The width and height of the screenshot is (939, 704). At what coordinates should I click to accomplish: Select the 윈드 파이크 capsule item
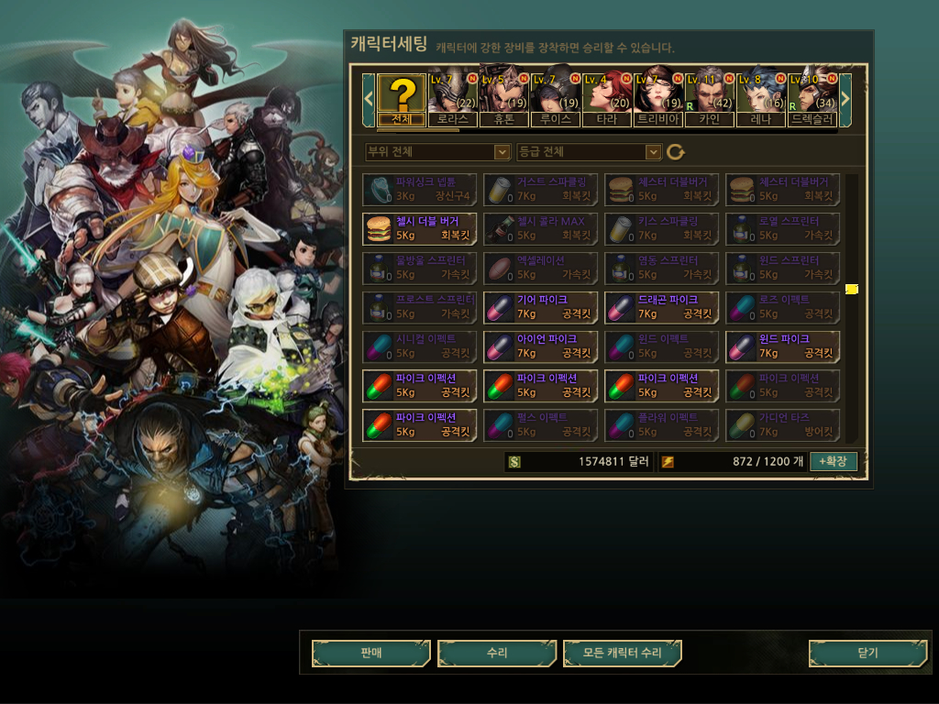point(782,346)
